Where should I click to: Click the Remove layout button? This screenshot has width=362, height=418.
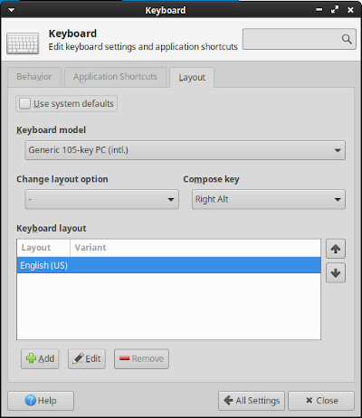[x=141, y=358]
